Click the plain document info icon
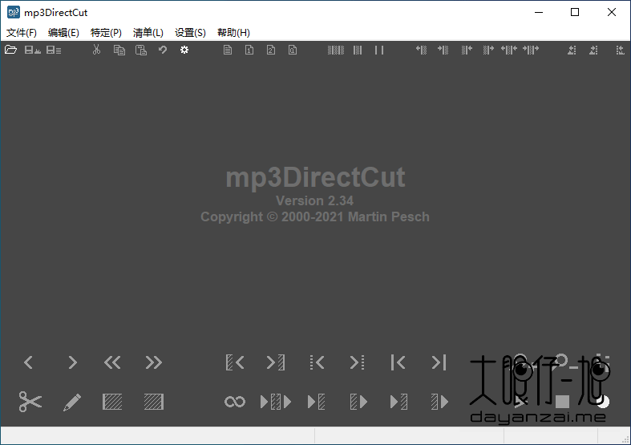The image size is (631, 445). coord(228,50)
